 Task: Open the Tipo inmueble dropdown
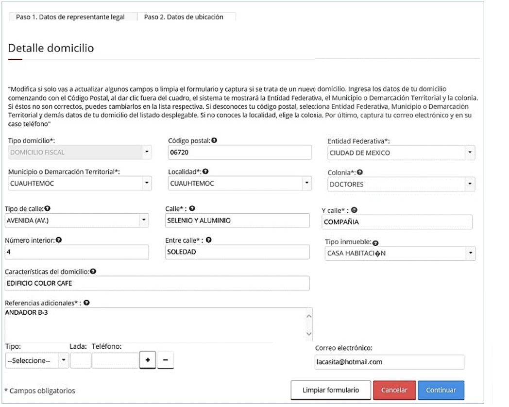(x=400, y=253)
